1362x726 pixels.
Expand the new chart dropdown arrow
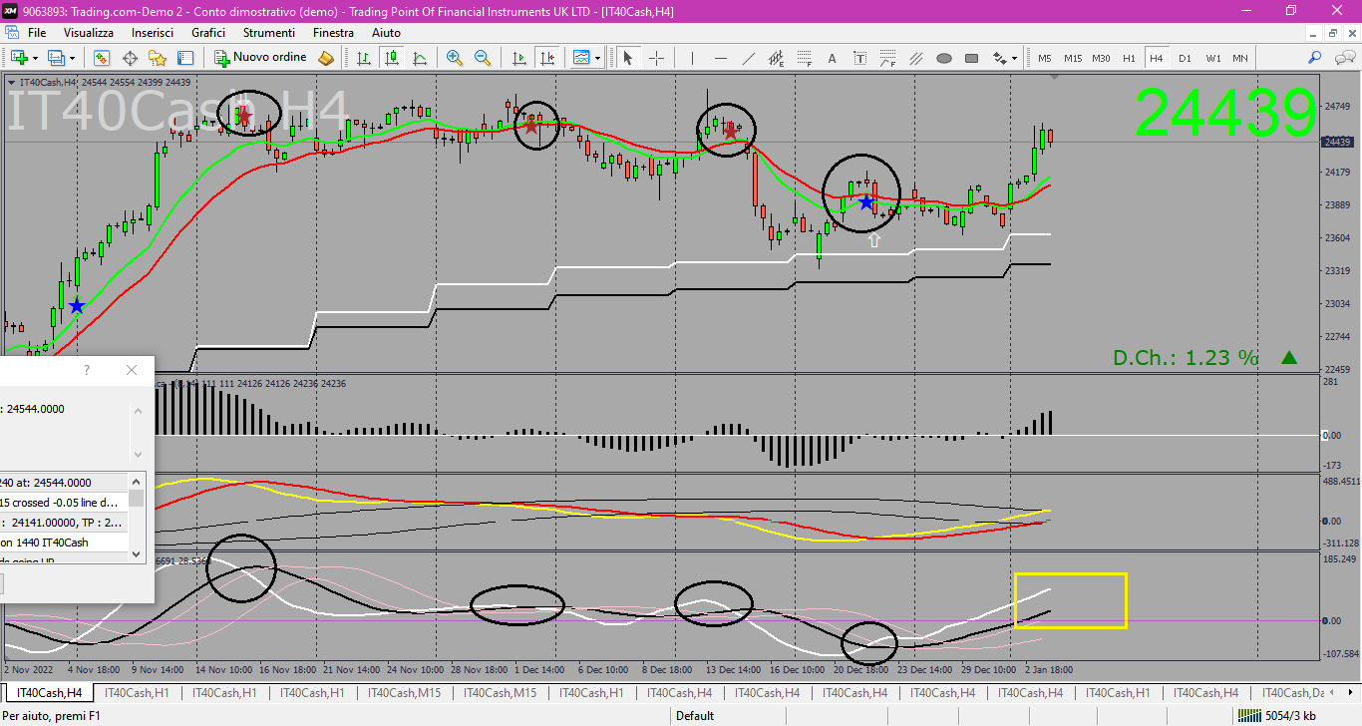point(37,58)
